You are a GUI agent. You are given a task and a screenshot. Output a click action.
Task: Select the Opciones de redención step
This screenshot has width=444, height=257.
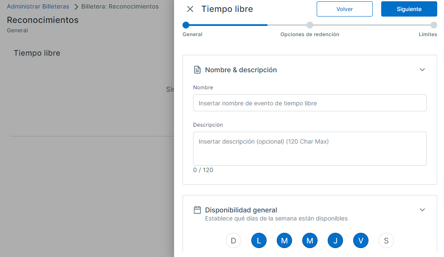[x=310, y=25]
